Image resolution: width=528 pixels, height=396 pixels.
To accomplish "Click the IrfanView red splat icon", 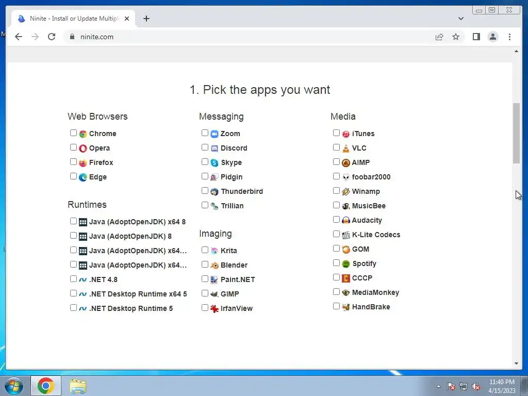I will [x=214, y=309].
